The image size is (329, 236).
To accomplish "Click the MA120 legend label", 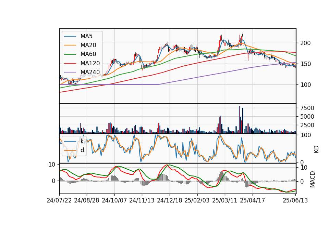I will click(90, 63).
